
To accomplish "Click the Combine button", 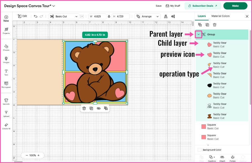I will coord(212,159).
